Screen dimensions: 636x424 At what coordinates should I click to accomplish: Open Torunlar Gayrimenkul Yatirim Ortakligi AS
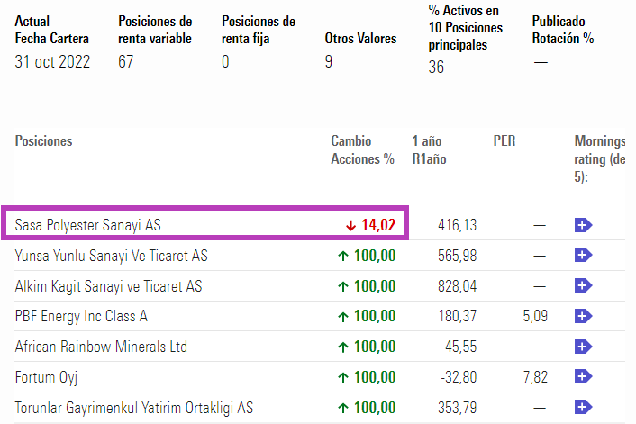click(x=134, y=408)
